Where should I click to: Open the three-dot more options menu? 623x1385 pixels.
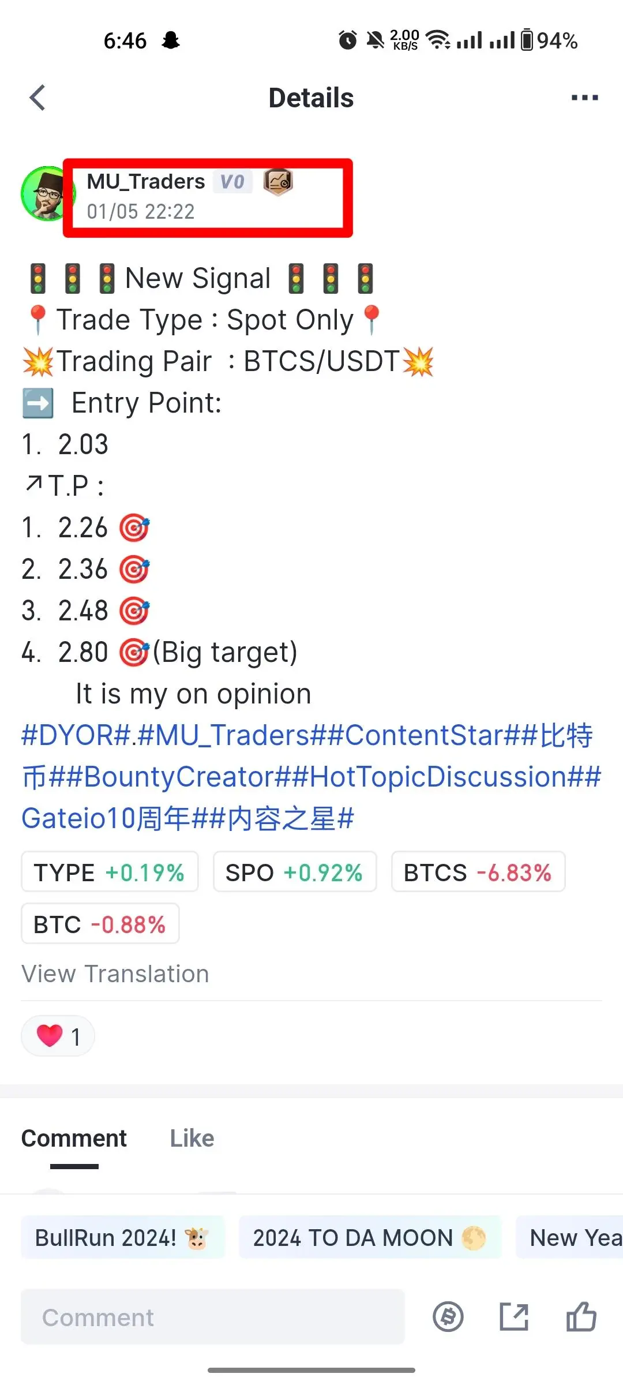[x=584, y=98]
